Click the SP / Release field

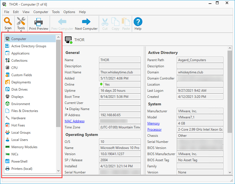(x=120, y=160)
